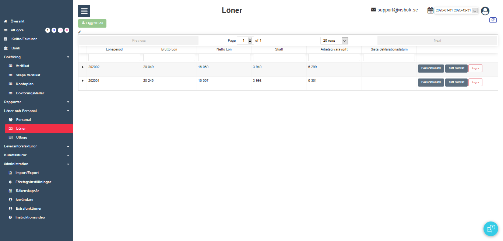Increment the page number stepper
Image resolution: width=503 pixels, height=241 pixels.
[250, 39]
